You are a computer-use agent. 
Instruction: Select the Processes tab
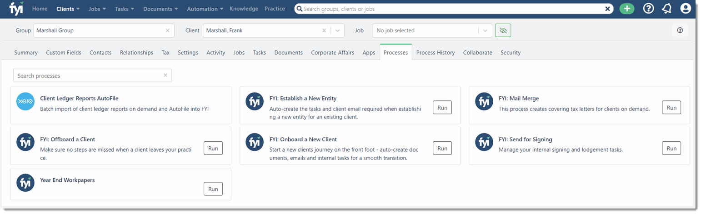coord(396,52)
